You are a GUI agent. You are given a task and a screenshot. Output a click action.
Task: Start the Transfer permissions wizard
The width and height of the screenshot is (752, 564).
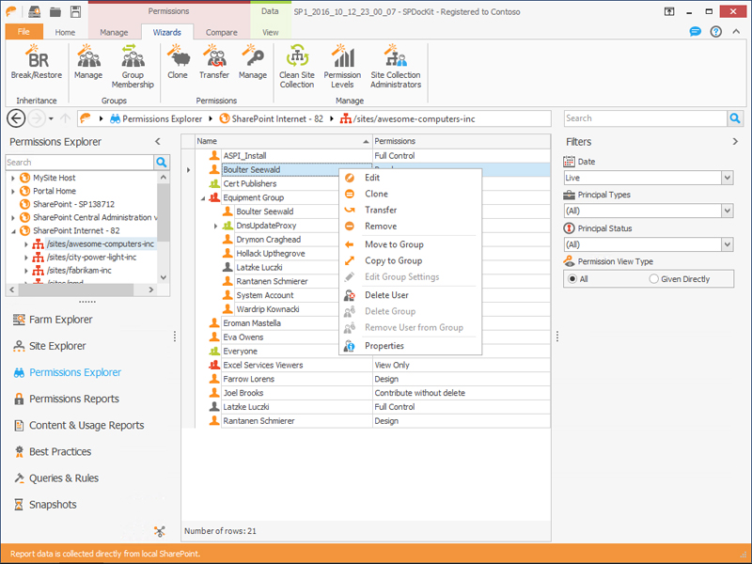pyautogui.click(x=214, y=62)
